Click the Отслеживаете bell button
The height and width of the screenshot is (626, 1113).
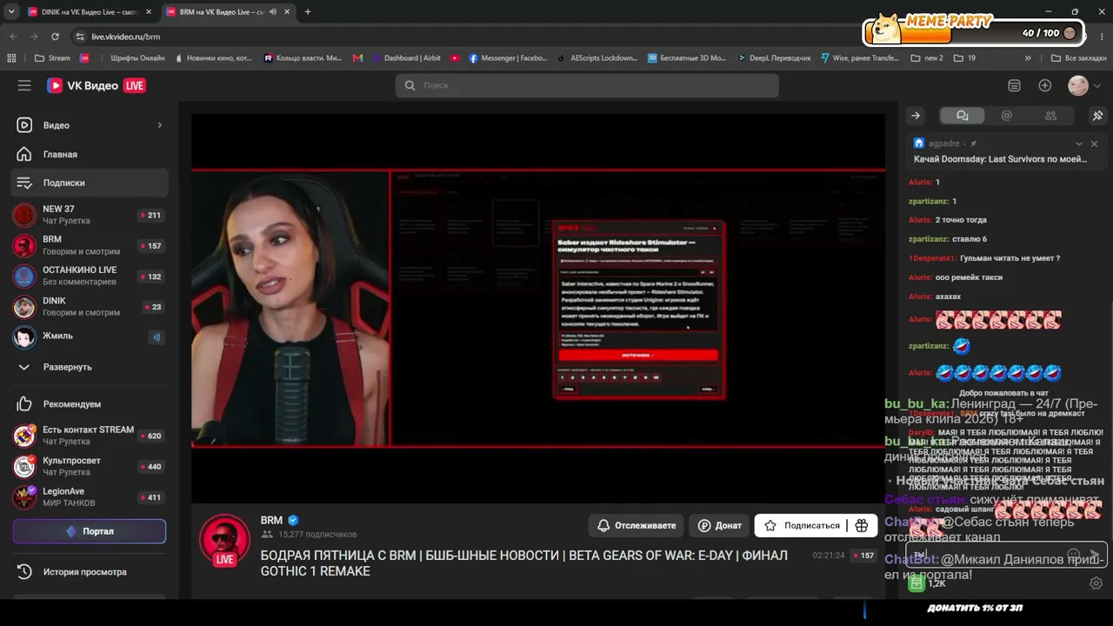click(x=636, y=525)
